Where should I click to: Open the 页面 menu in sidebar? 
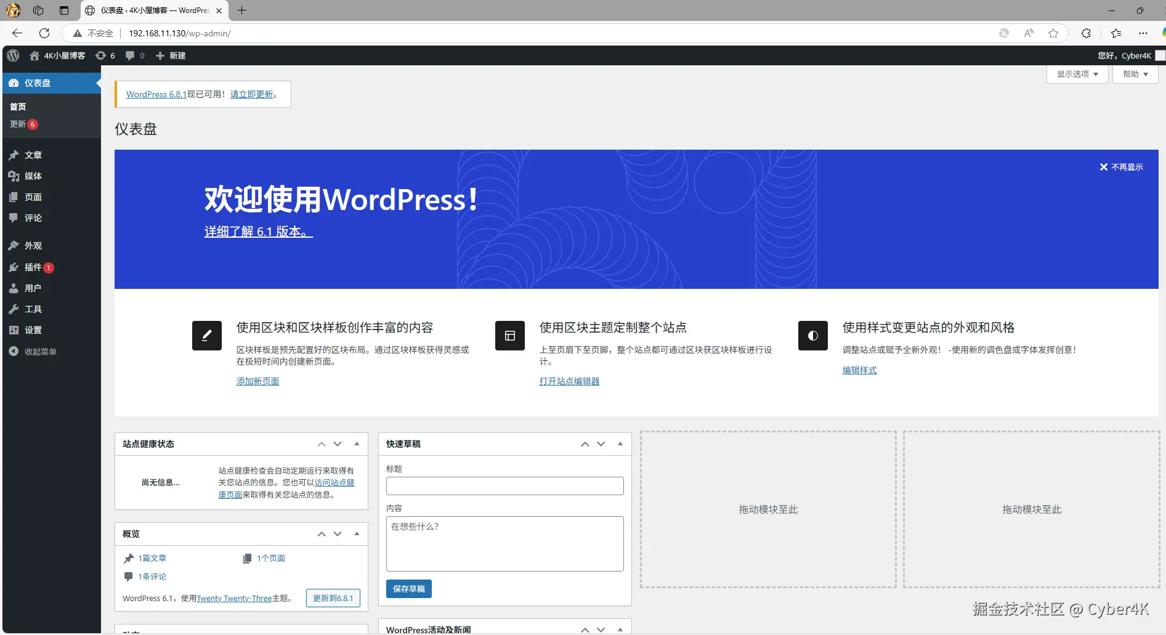tap(52, 197)
